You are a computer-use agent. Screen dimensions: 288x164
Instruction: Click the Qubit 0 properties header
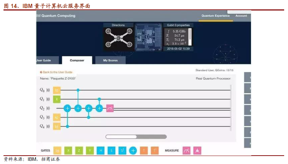pos(178,25)
